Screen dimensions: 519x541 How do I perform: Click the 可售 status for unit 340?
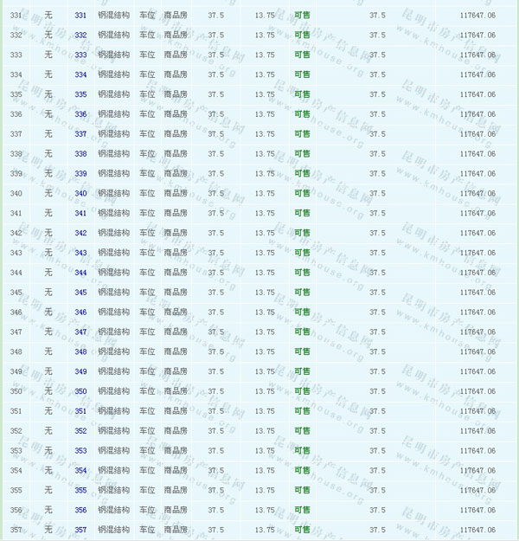tap(302, 193)
